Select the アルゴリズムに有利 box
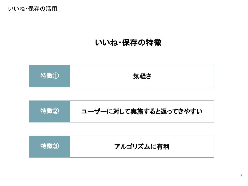 142,147
